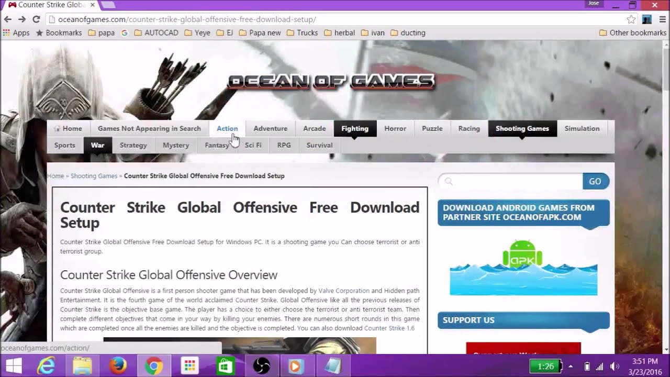The height and width of the screenshot is (377, 670).
Task: Select the Strategy category
Action: (x=133, y=145)
